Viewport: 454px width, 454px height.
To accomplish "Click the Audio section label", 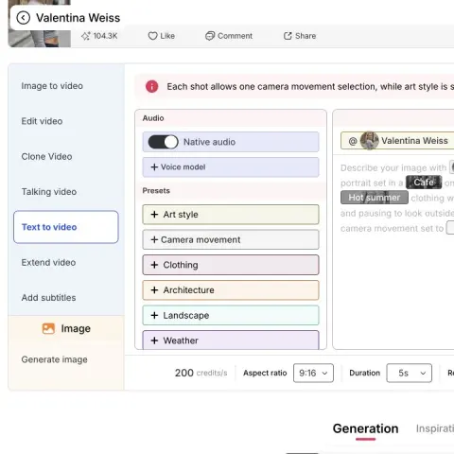I will coord(153,118).
